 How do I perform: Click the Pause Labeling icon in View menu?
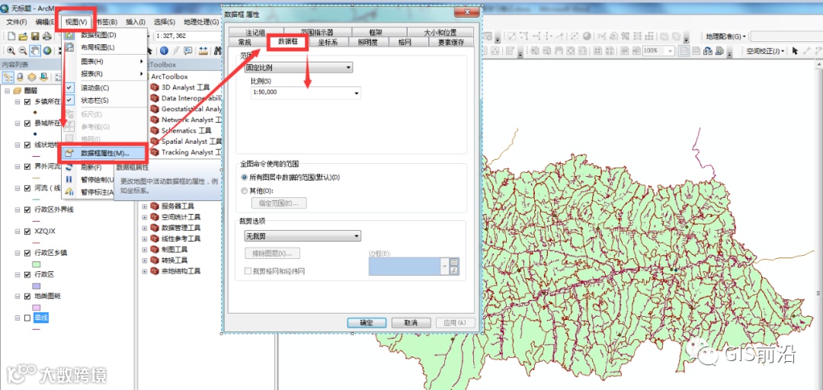tap(69, 192)
